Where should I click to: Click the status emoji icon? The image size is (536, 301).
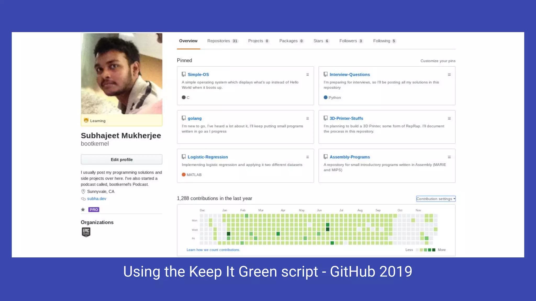86,120
